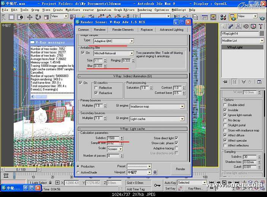Open the Modifier List dropdown
Screen dimensions: 267x197
(x=262, y=41)
